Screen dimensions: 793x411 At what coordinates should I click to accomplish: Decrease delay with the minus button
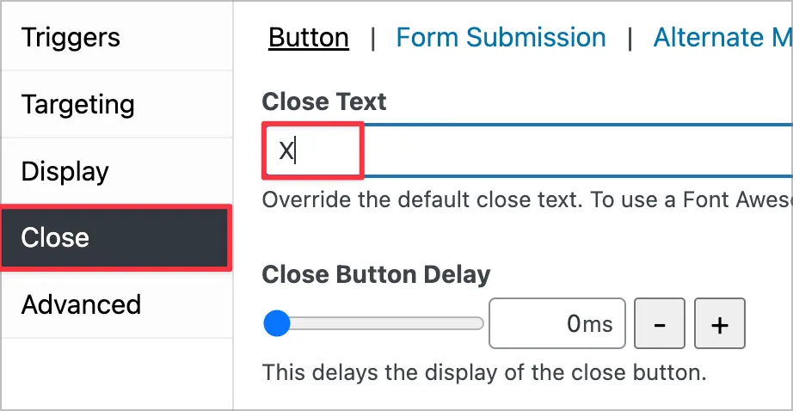pyautogui.click(x=659, y=324)
